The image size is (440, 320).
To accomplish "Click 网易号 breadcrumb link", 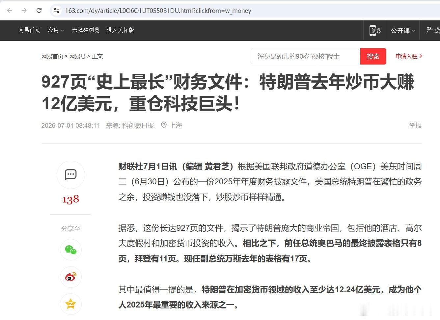I will 77,56.
